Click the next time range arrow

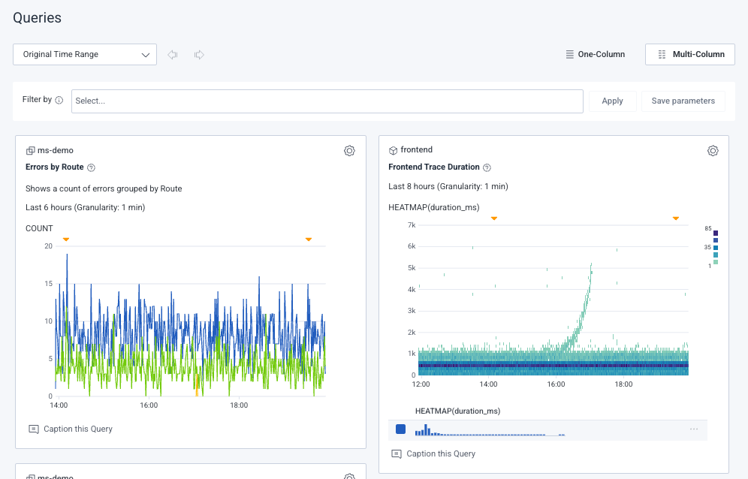click(199, 55)
